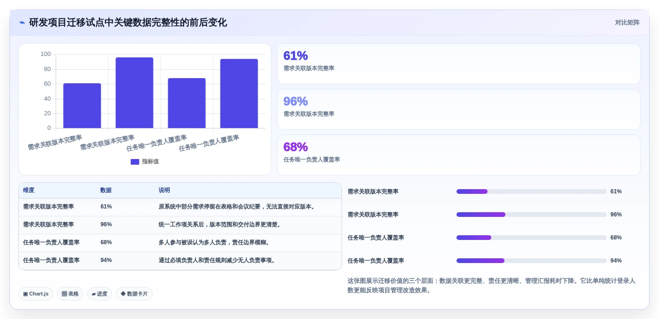This screenshot has width=659, height=319.
Task: Click the 94% value right of the progress bar
Action: 616,261
